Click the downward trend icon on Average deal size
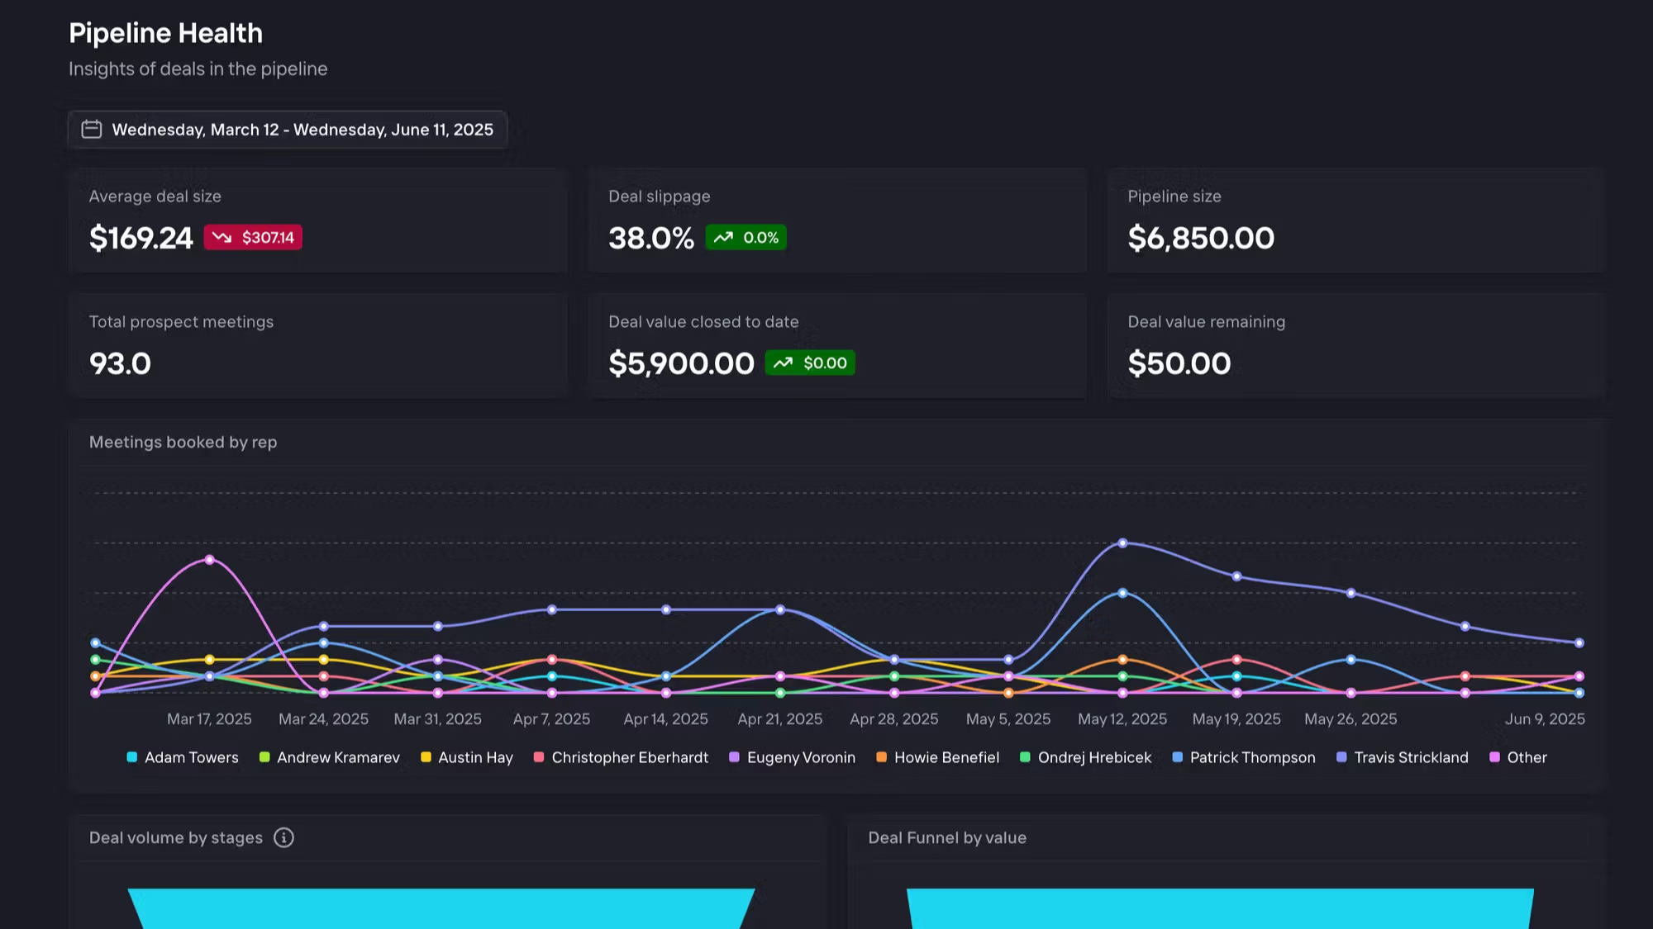 tap(222, 238)
